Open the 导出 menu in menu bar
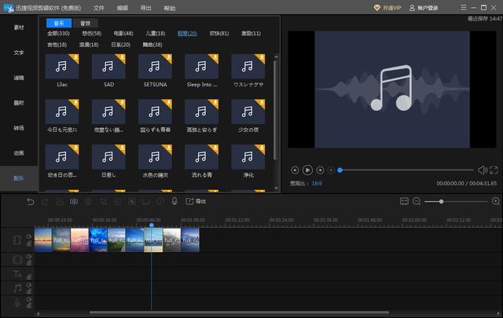This screenshot has width=503, height=318. point(145,7)
